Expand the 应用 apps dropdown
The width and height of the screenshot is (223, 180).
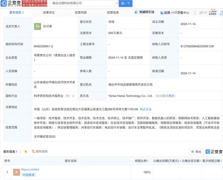[x=166, y=13]
